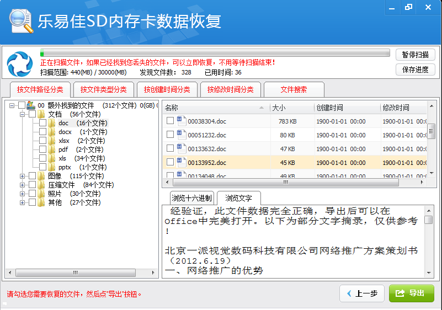The width and height of the screenshot is (442, 310).
Task: Enable the checkbox for 照片 folder
Action: 32,194
